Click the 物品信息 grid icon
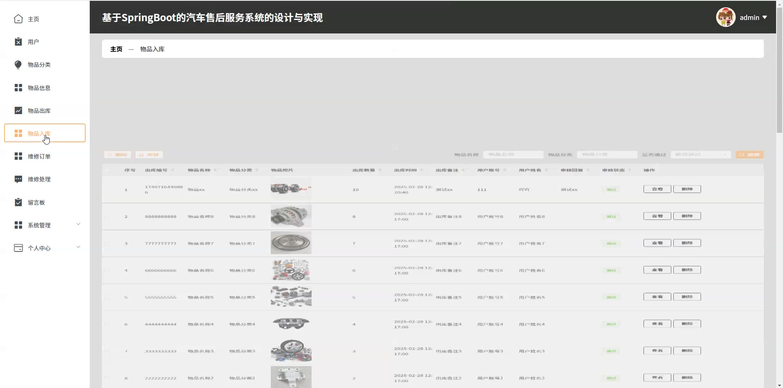The image size is (783, 388). pyautogui.click(x=18, y=88)
